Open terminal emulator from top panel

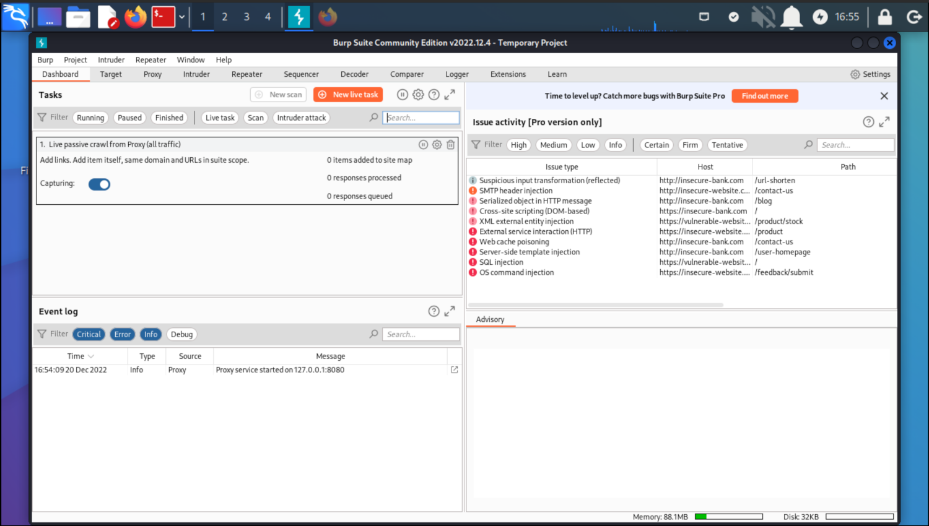tap(164, 17)
